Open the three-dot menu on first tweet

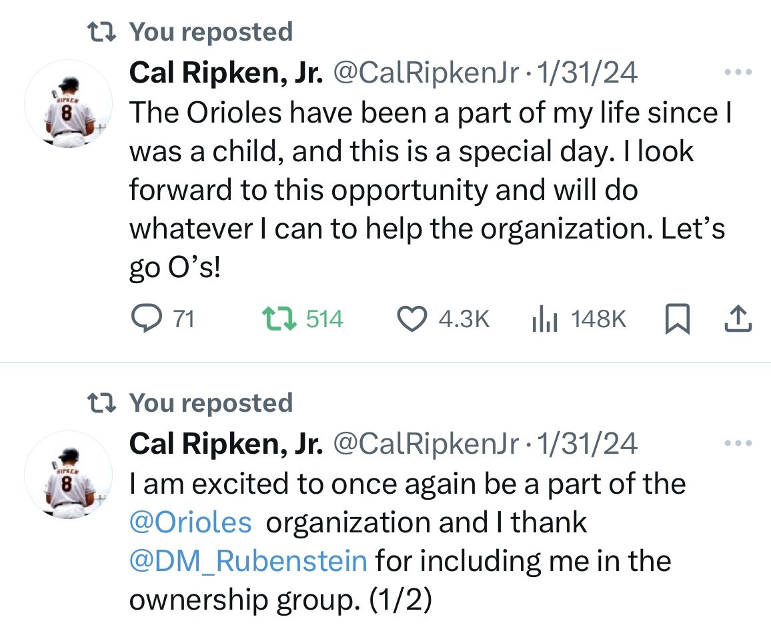click(738, 72)
